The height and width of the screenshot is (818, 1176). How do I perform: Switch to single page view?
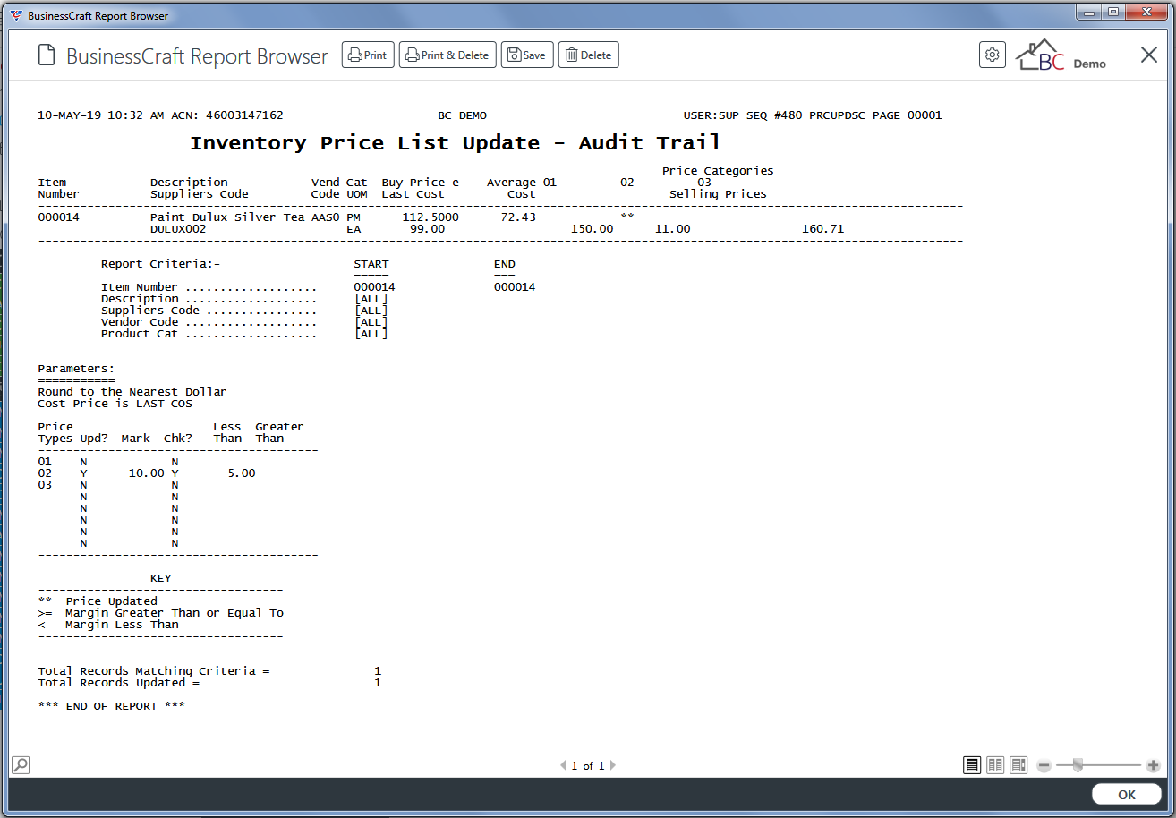972,765
